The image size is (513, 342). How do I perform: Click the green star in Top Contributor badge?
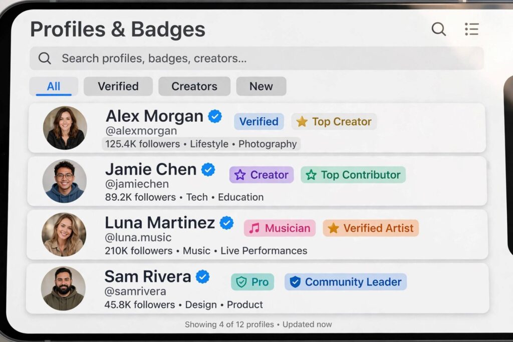coord(311,175)
